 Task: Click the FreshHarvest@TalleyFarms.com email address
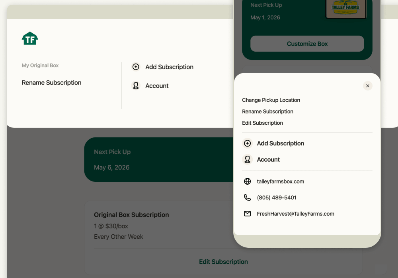point(295,214)
